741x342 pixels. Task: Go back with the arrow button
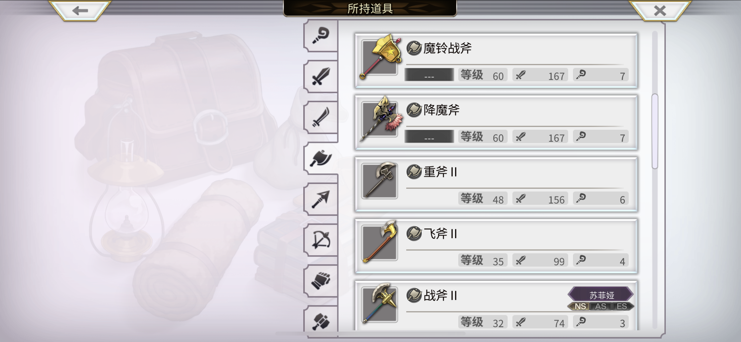point(80,11)
